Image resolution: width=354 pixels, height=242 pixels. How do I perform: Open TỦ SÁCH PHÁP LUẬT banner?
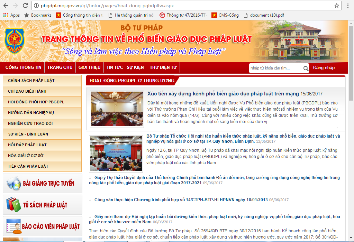click(x=42, y=205)
